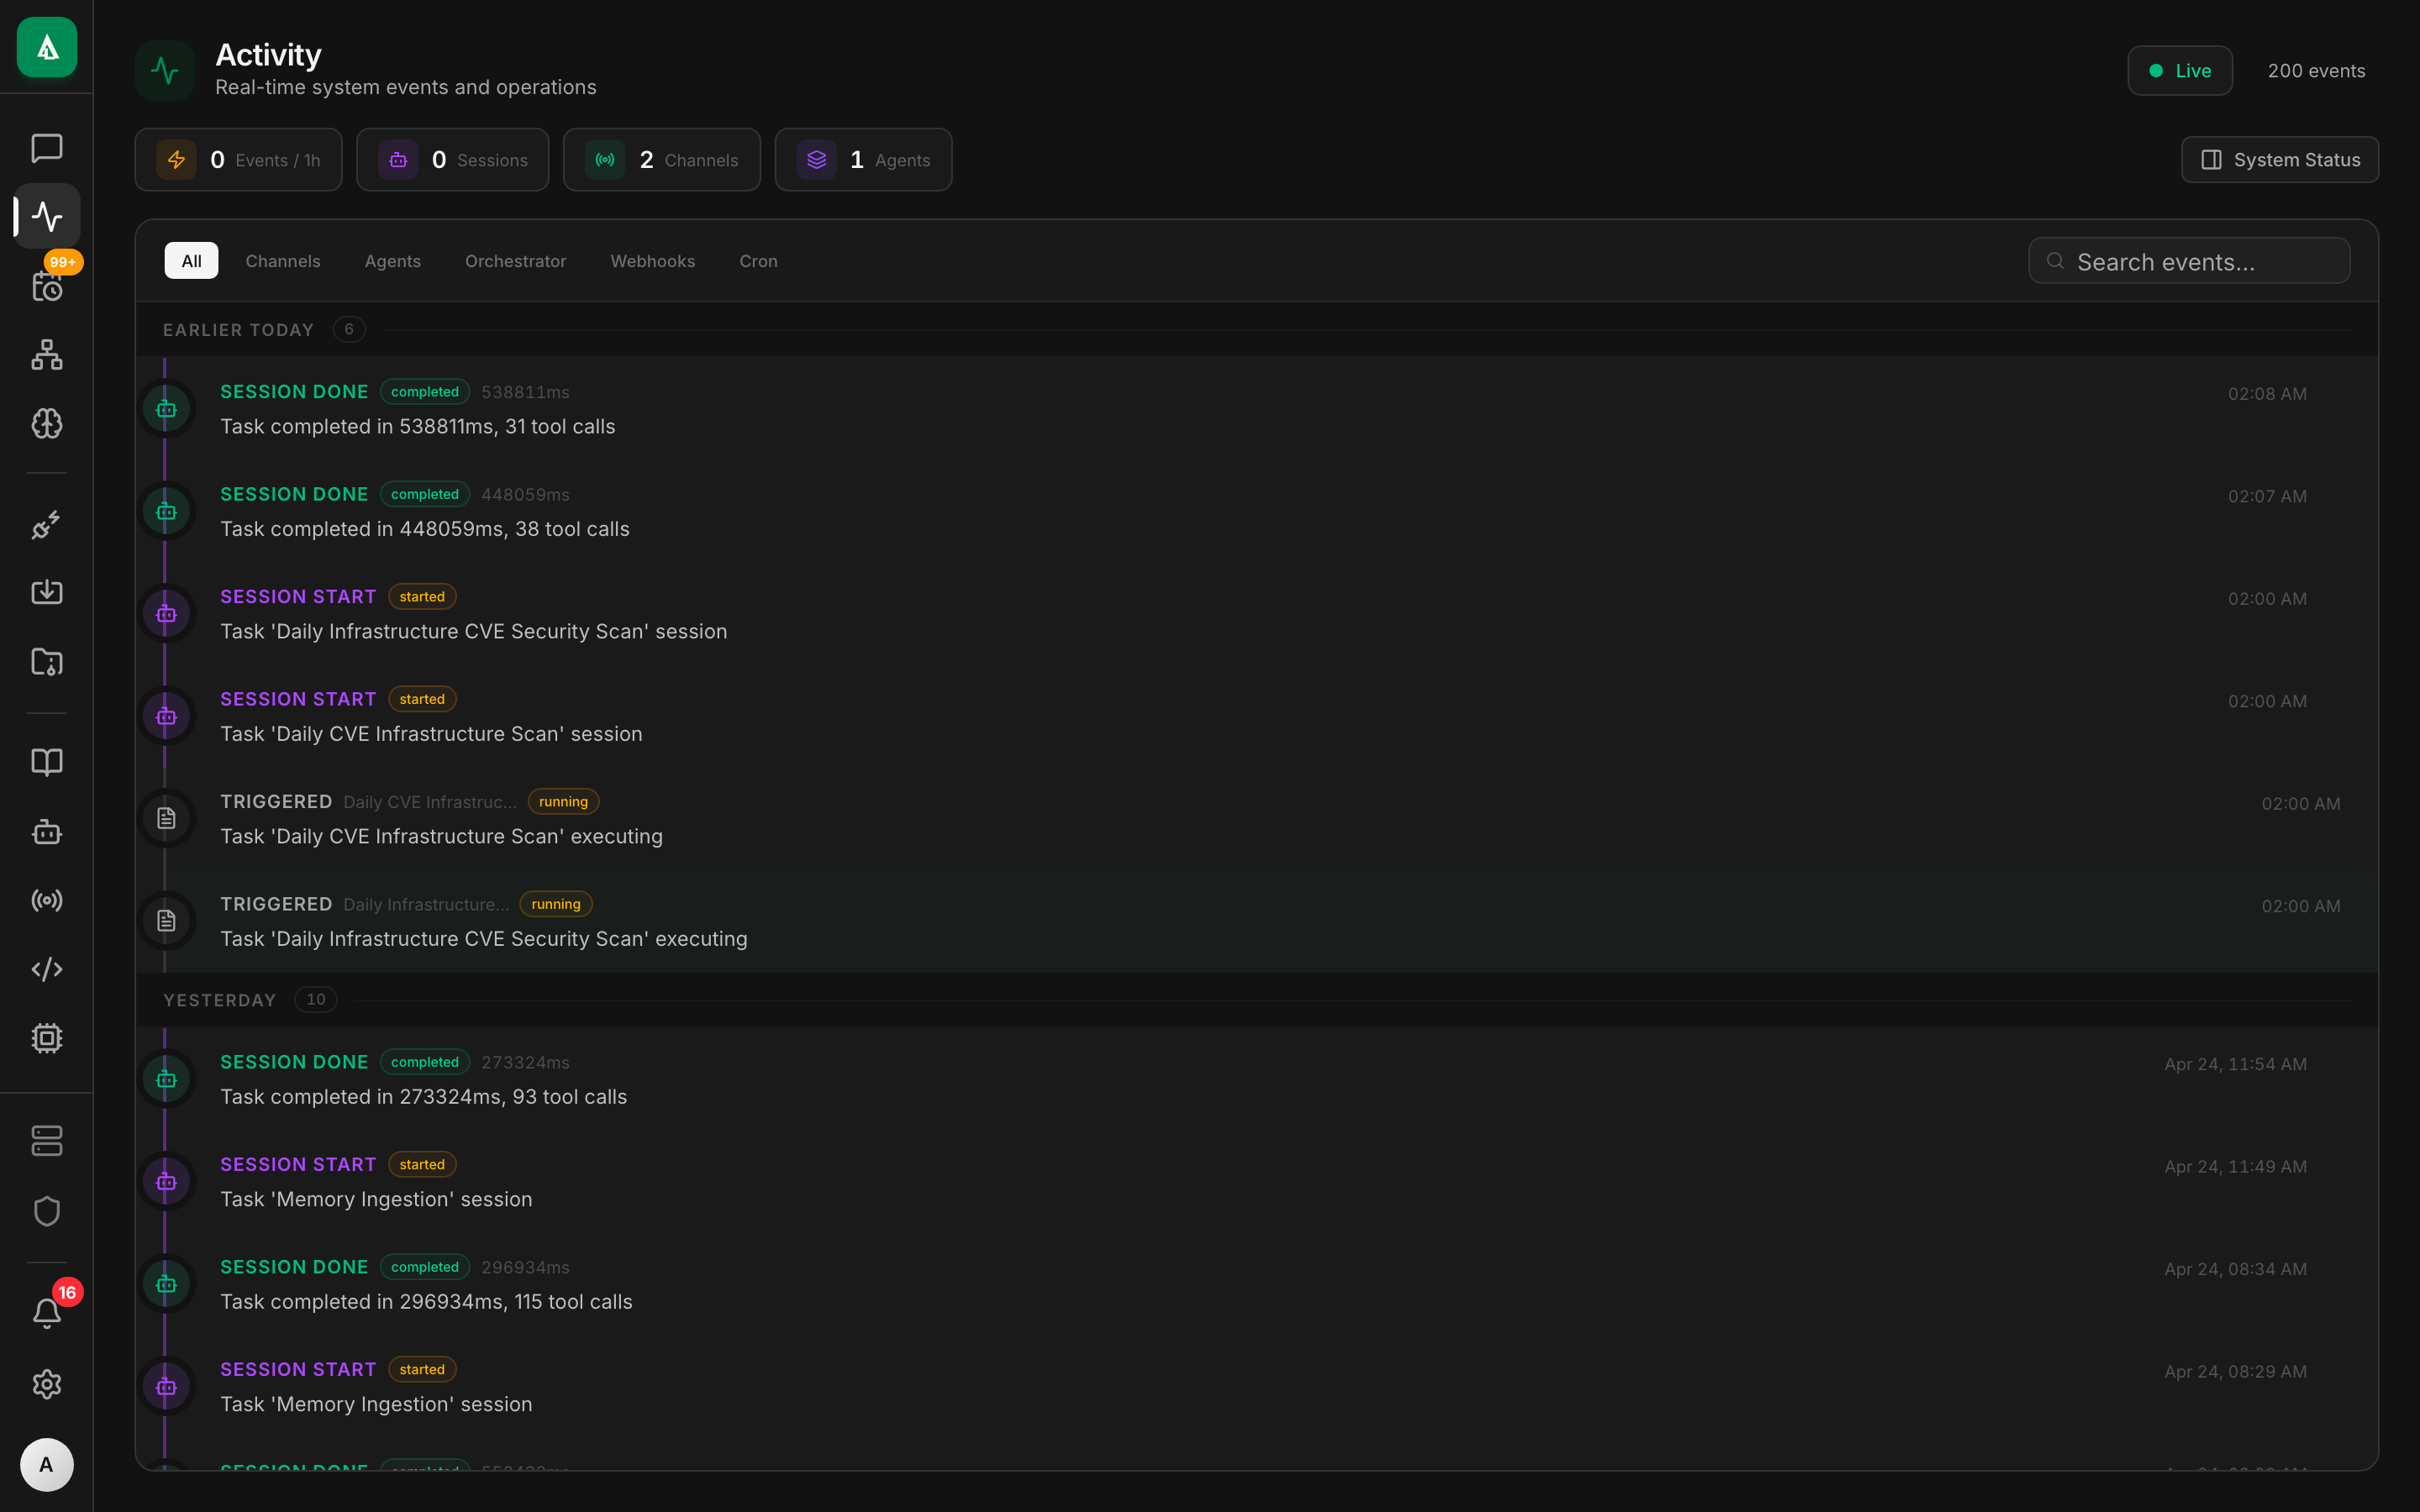Click the 1 Agents stat card
Viewport: 2420px width, 1512px height.
pyautogui.click(x=863, y=159)
